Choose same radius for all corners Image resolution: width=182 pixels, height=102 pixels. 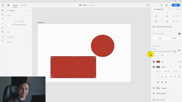click(x=155, y=56)
